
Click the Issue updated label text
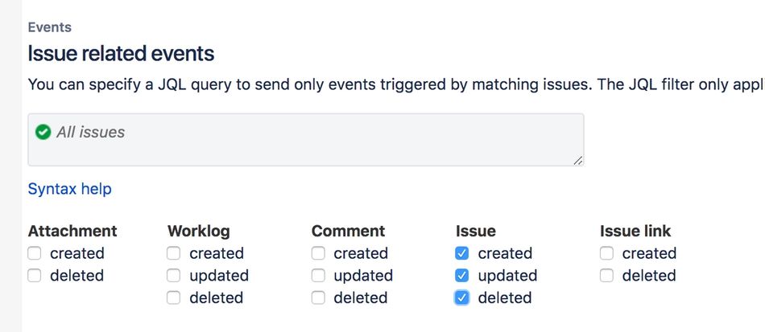coord(507,276)
